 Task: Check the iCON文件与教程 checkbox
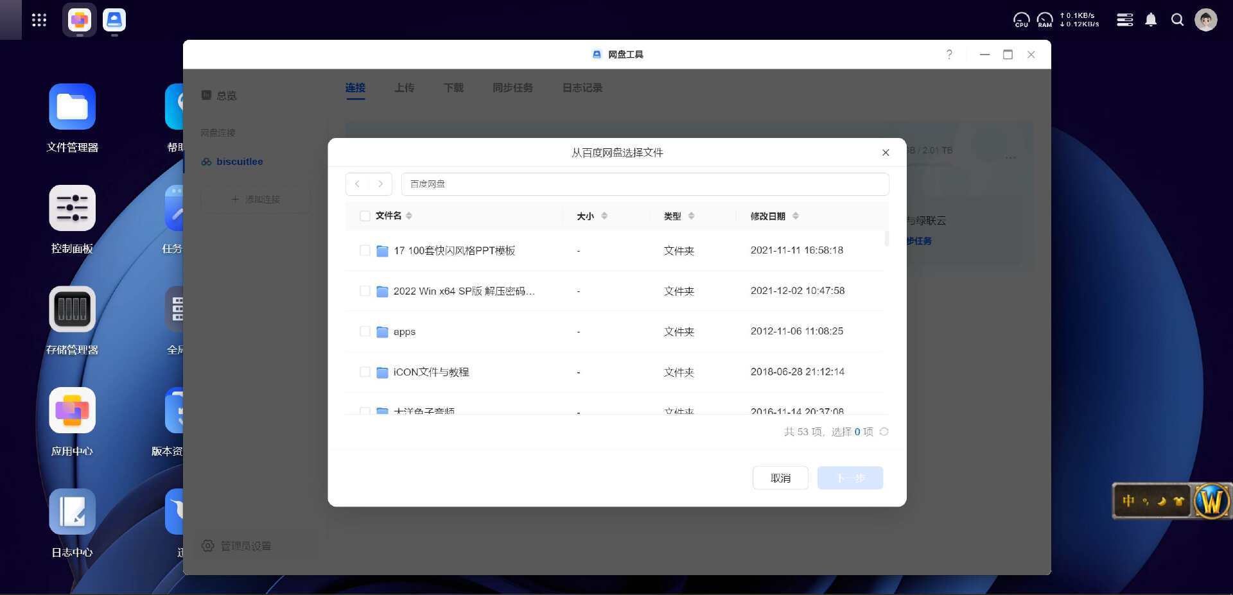[x=365, y=372]
